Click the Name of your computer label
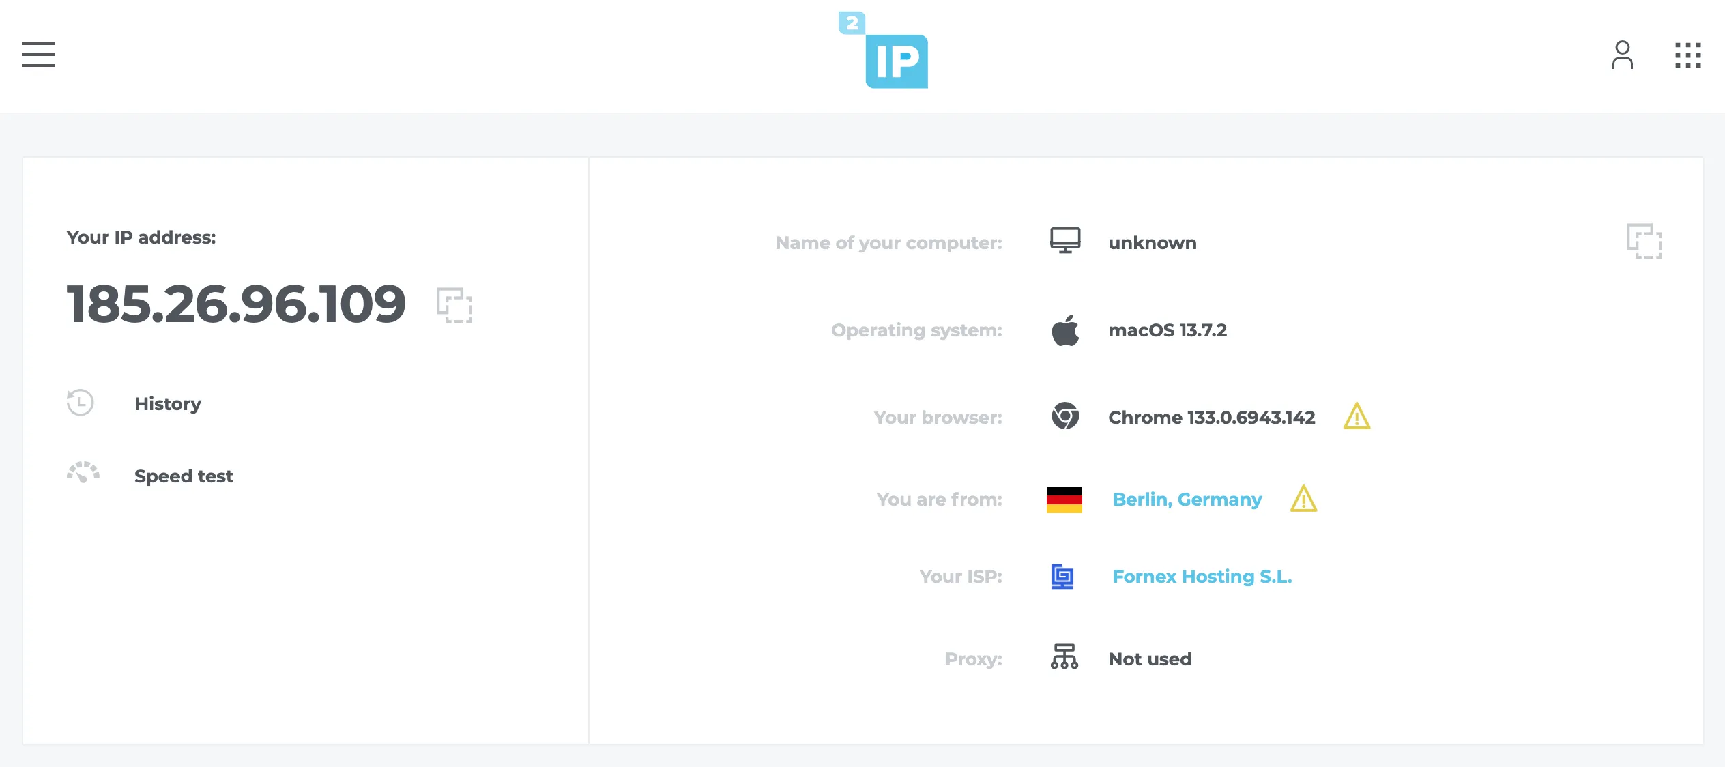1725x767 pixels. (x=888, y=243)
